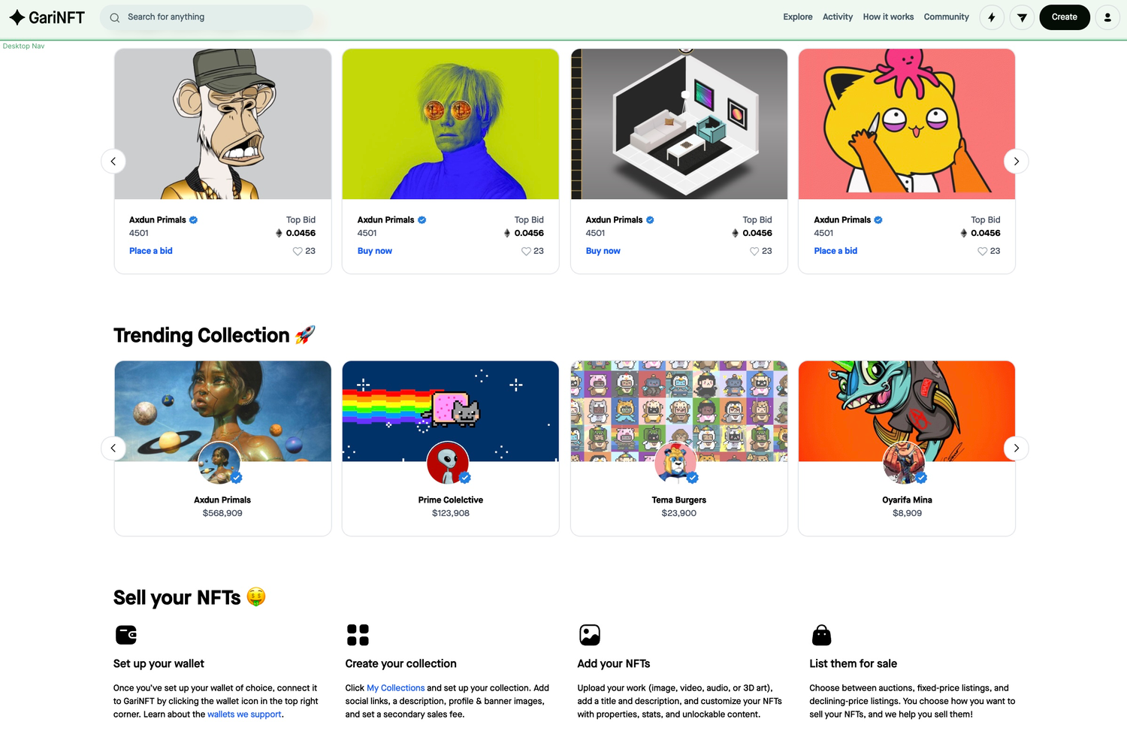
Task: Buy now the isometric room NFT
Action: coord(603,251)
